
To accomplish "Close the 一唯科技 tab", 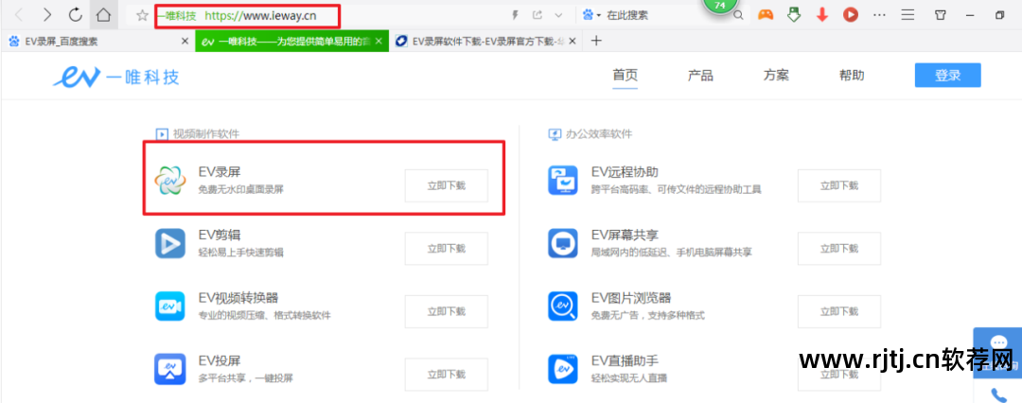I will coord(379,42).
